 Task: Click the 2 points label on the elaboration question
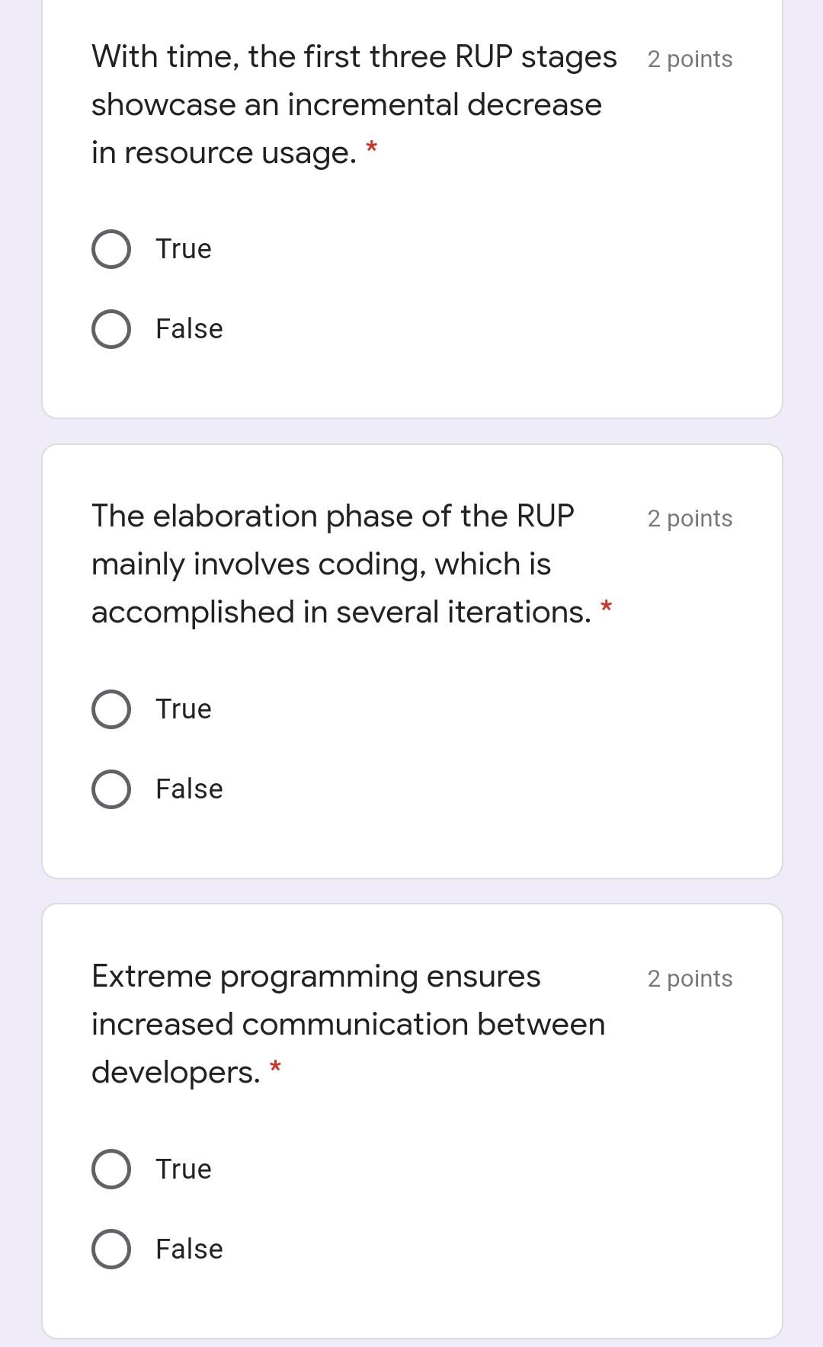click(689, 518)
